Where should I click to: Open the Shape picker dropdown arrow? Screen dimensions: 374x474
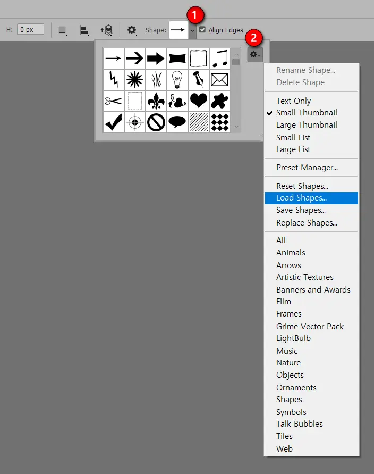coord(192,30)
